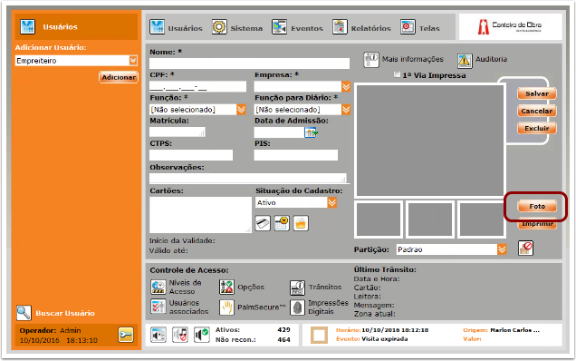Check the 1ª Via Impressa checkbox
Screen dimensions: 576x361
click(x=397, y=74)
